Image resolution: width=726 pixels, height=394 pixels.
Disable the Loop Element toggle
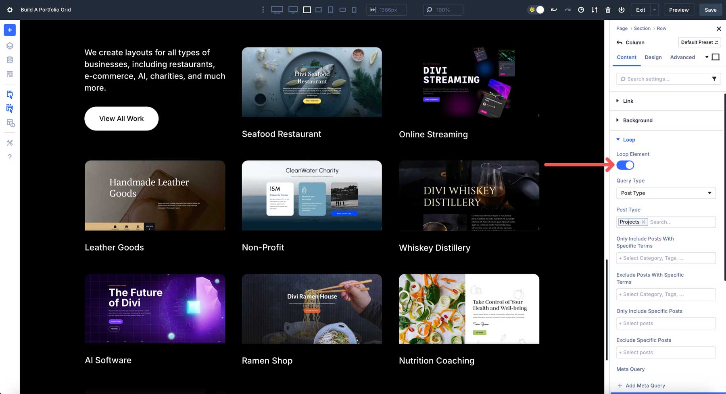[x=625, y=165]
